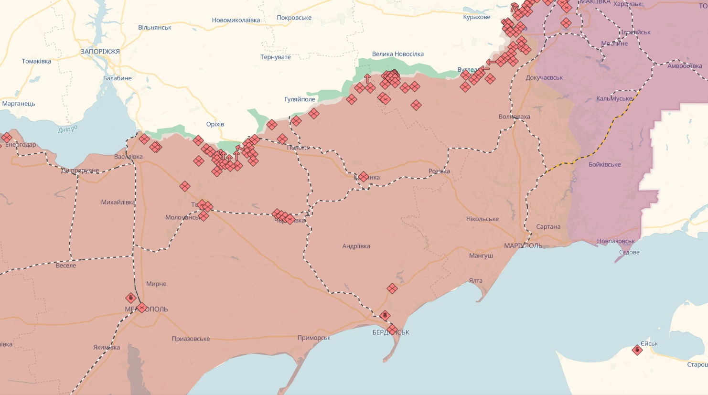The width and height of the screenshot is (708, 395).
Task: Open the Новомиколаївка label
Action: click(x=236, y=20)
